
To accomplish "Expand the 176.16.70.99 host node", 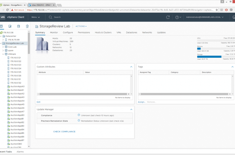I will pyautogui.click(x=3, y=40).
